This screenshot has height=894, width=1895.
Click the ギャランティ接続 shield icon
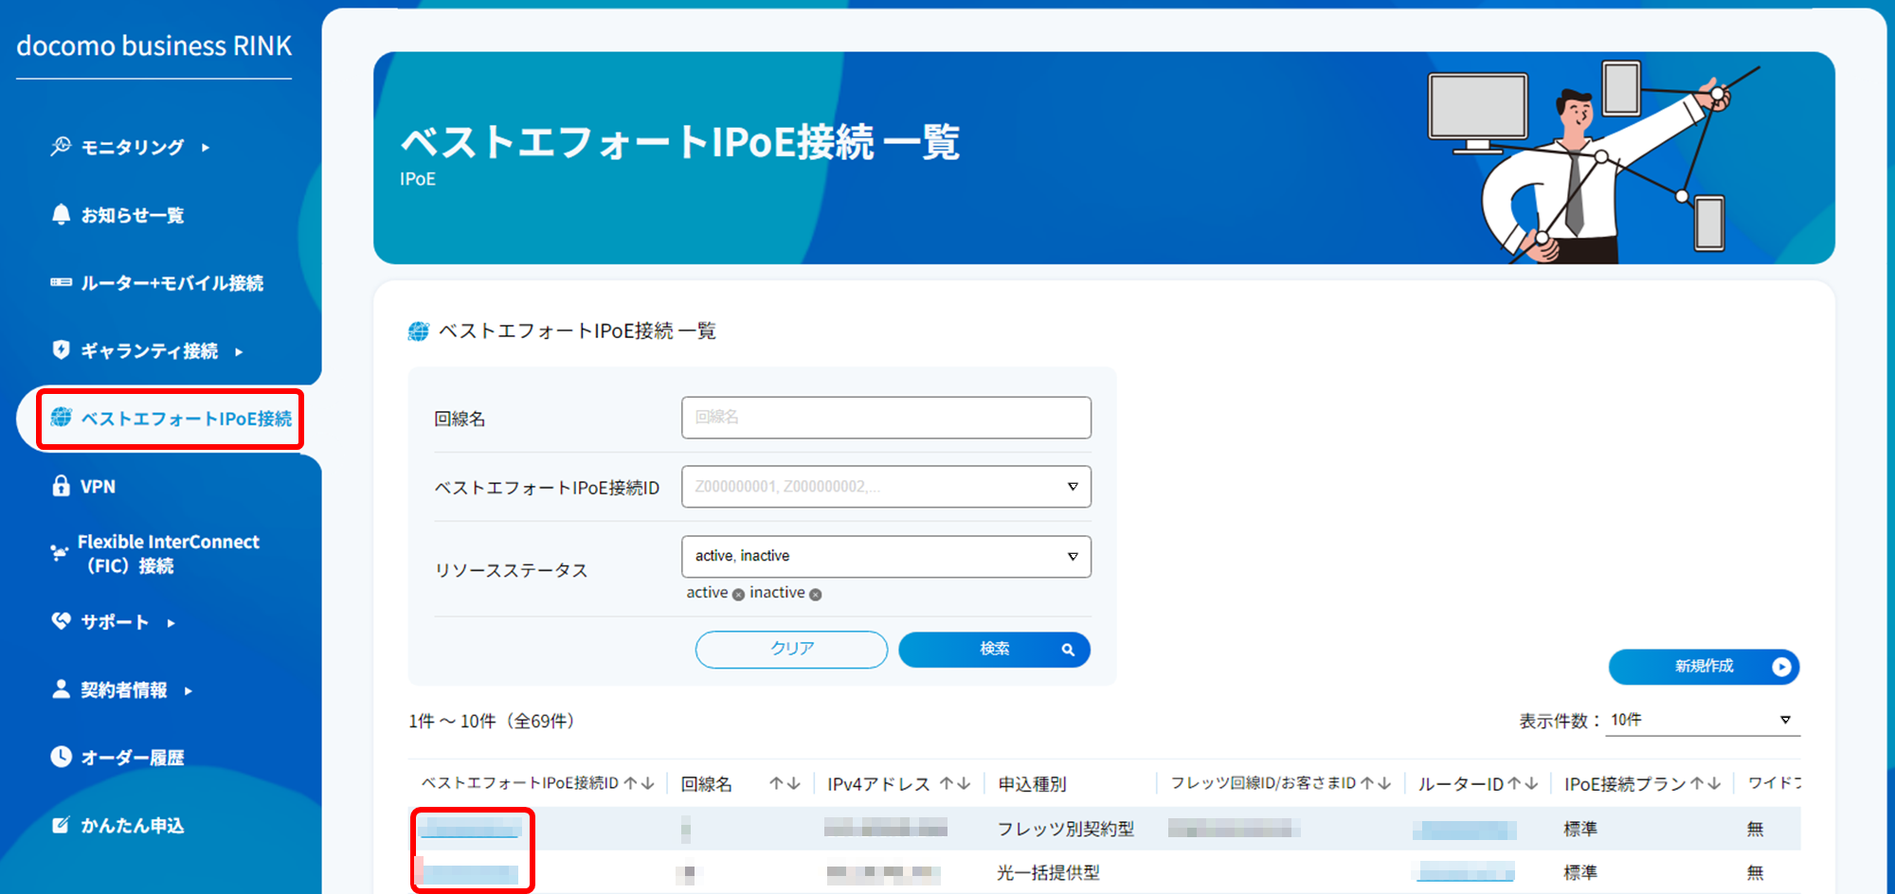tap(61, 349)
